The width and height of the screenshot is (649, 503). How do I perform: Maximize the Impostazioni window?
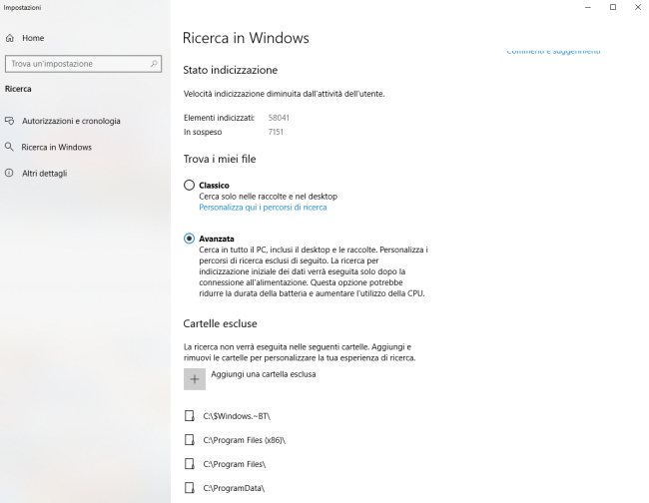[x=613, y=7]
